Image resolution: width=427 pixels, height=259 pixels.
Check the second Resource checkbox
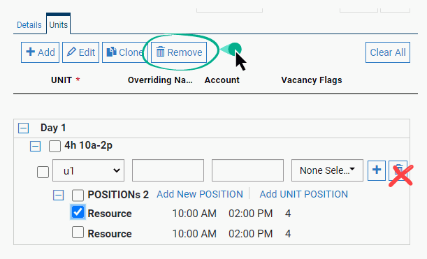(x=78, y=232)
